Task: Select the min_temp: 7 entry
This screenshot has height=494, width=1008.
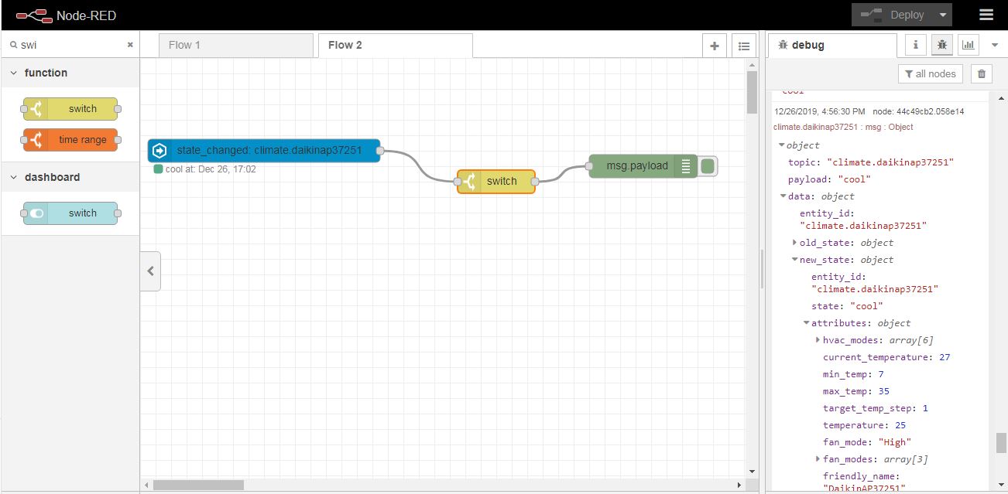Action: point(853,374)
